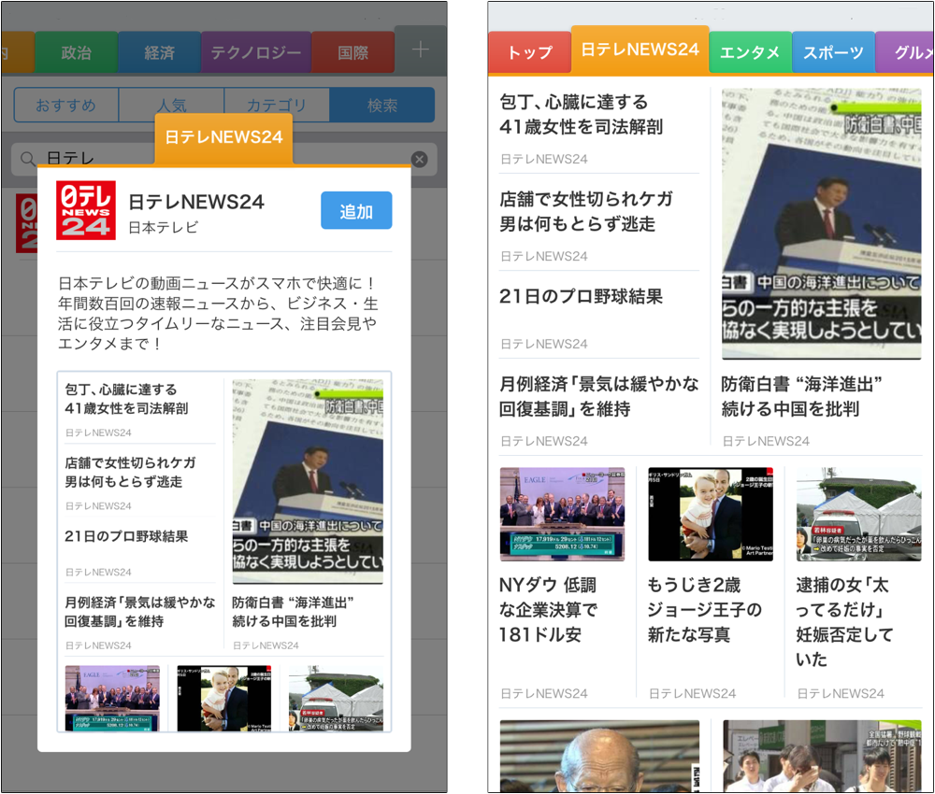
Task: Open headline もうじき2歳ジョージ王子の新たな写真
Action: (705, 610)
